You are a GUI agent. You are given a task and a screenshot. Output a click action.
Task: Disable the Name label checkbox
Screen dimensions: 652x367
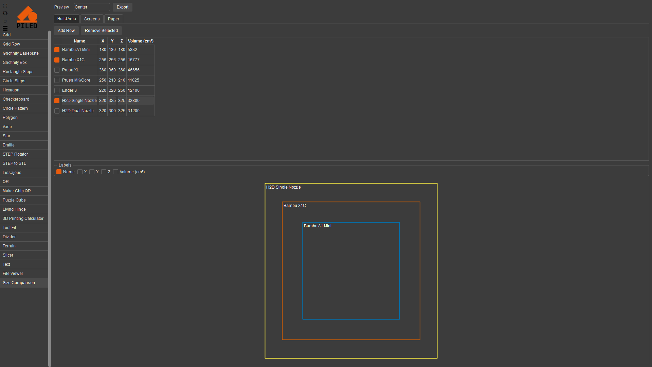[59, 172]
